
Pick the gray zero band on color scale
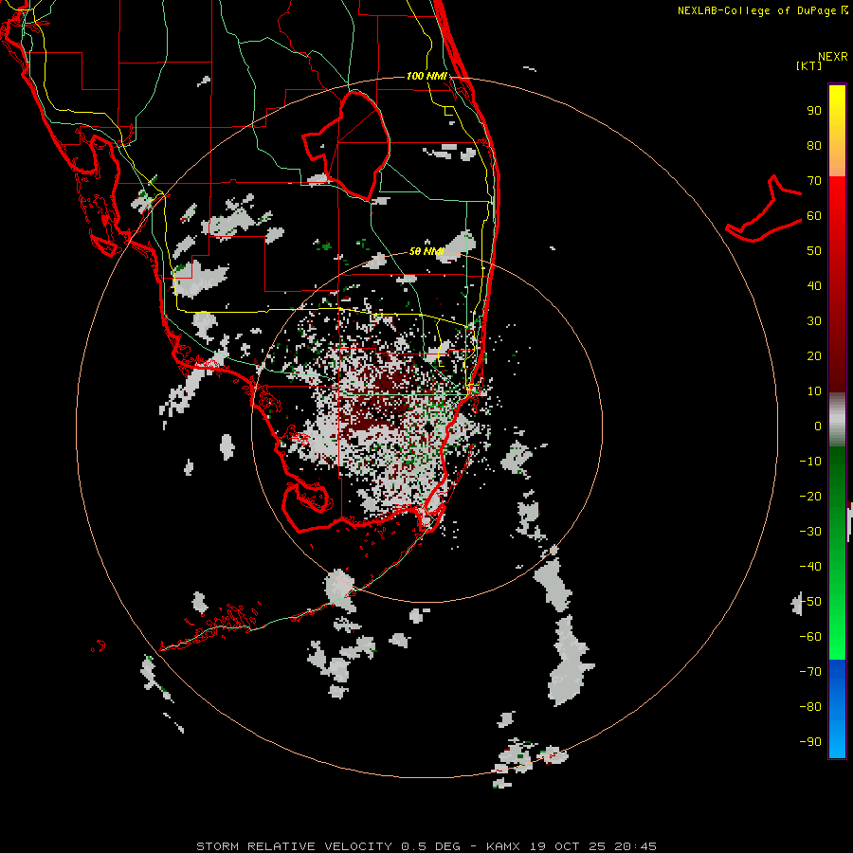pos(837,420)
